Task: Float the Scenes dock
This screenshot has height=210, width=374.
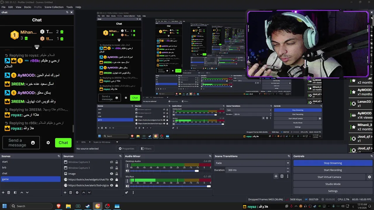Action: (59, 156)
